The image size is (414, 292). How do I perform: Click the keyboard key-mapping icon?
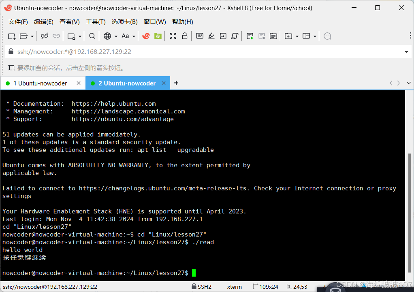pyautogui.click(x=200, y=36)
